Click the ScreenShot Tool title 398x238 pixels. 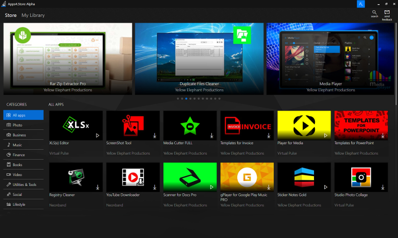tap(119, 143)
